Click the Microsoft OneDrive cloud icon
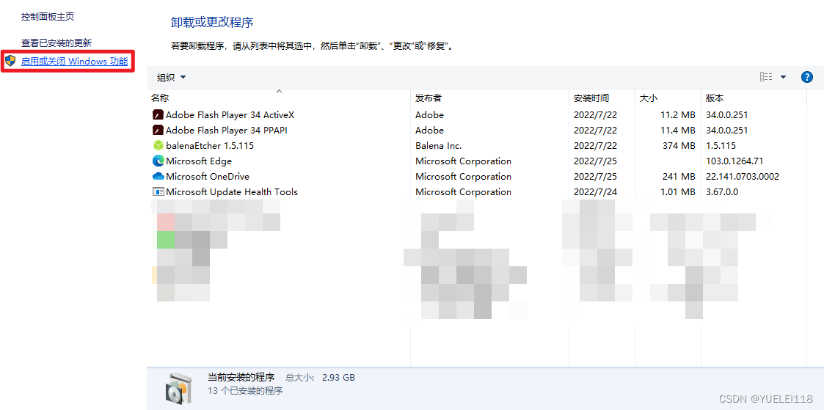The image size is (824, 410). [158, 176]
